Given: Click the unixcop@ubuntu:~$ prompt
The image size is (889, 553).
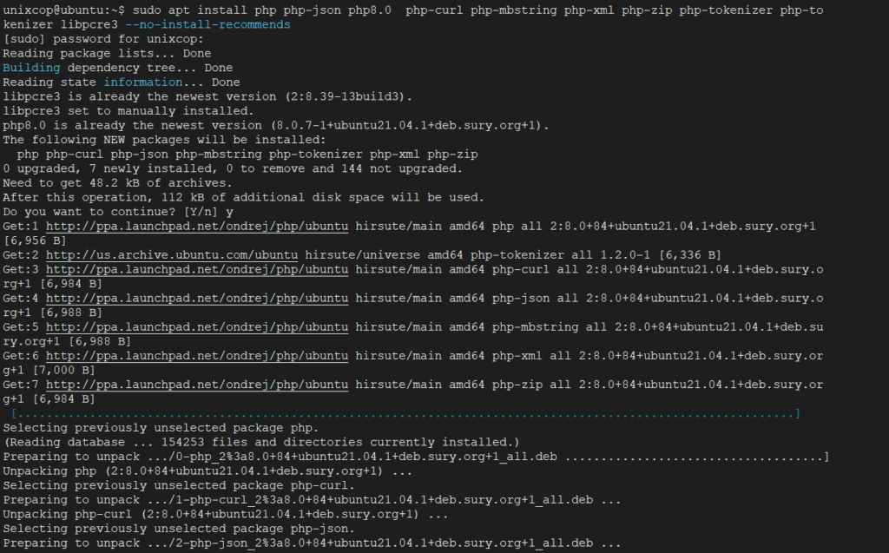Looking at the screenshot, I should [x=64, y=10].
